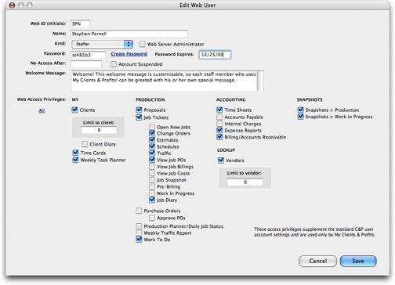Uncheck the Job Diary checkbox
Screen dimensions: 395x285
pos(152,200)
